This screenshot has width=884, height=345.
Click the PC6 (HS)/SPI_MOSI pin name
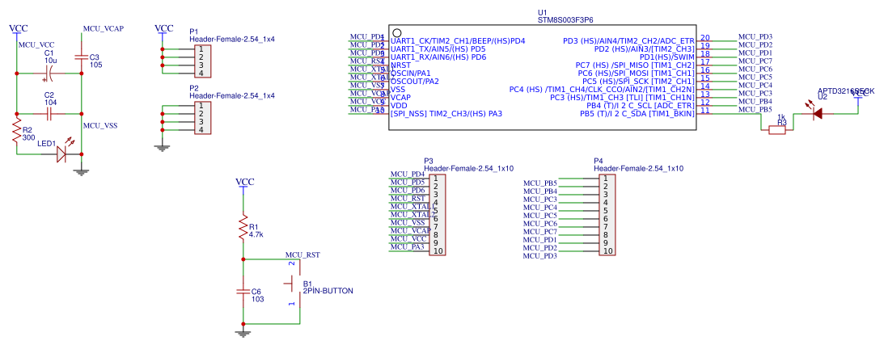[637, 74]
